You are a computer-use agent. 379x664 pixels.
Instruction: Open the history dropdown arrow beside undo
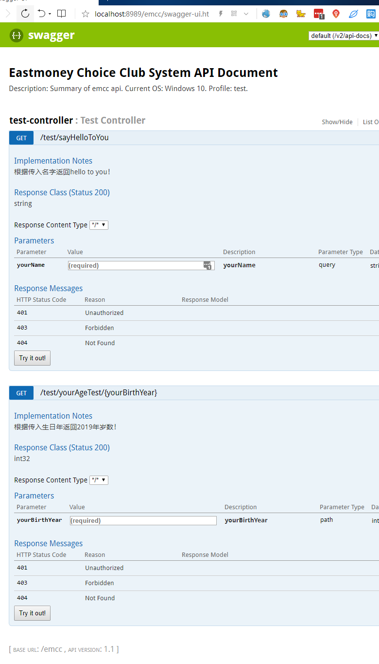point(50,14)
